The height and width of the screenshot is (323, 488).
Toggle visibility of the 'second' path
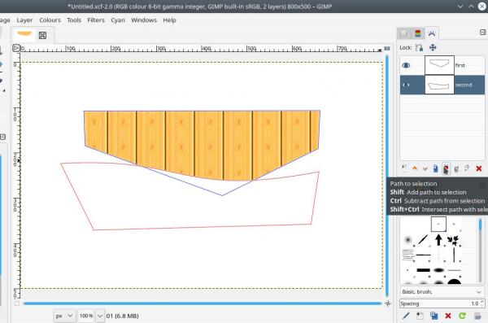coord(406,85)
